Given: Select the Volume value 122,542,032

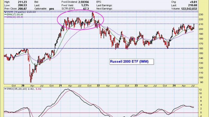Looking at the screenshot, I should tap(189, 9).
